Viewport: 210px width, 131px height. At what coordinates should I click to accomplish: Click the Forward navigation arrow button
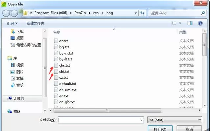(14, 13)
